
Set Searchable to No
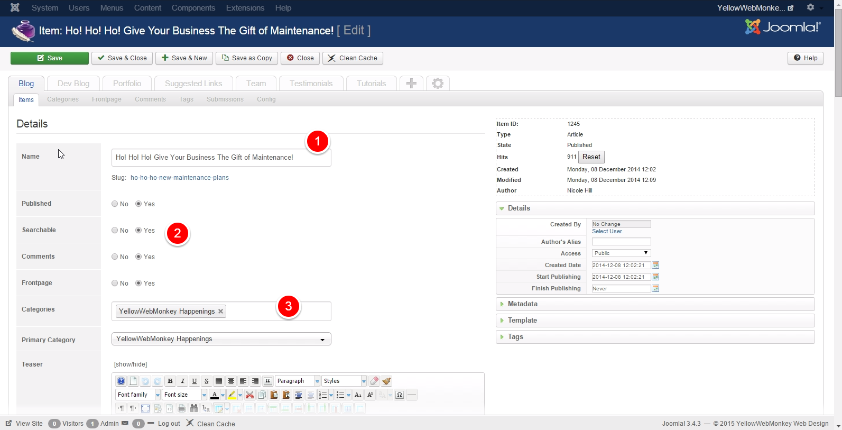tap(115, 230)
